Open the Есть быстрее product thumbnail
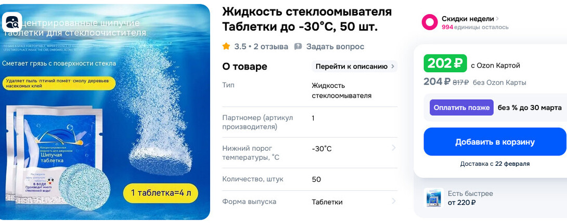Viewport: 567px width, 223px height. pyautogui.click(x=433, y=198)
